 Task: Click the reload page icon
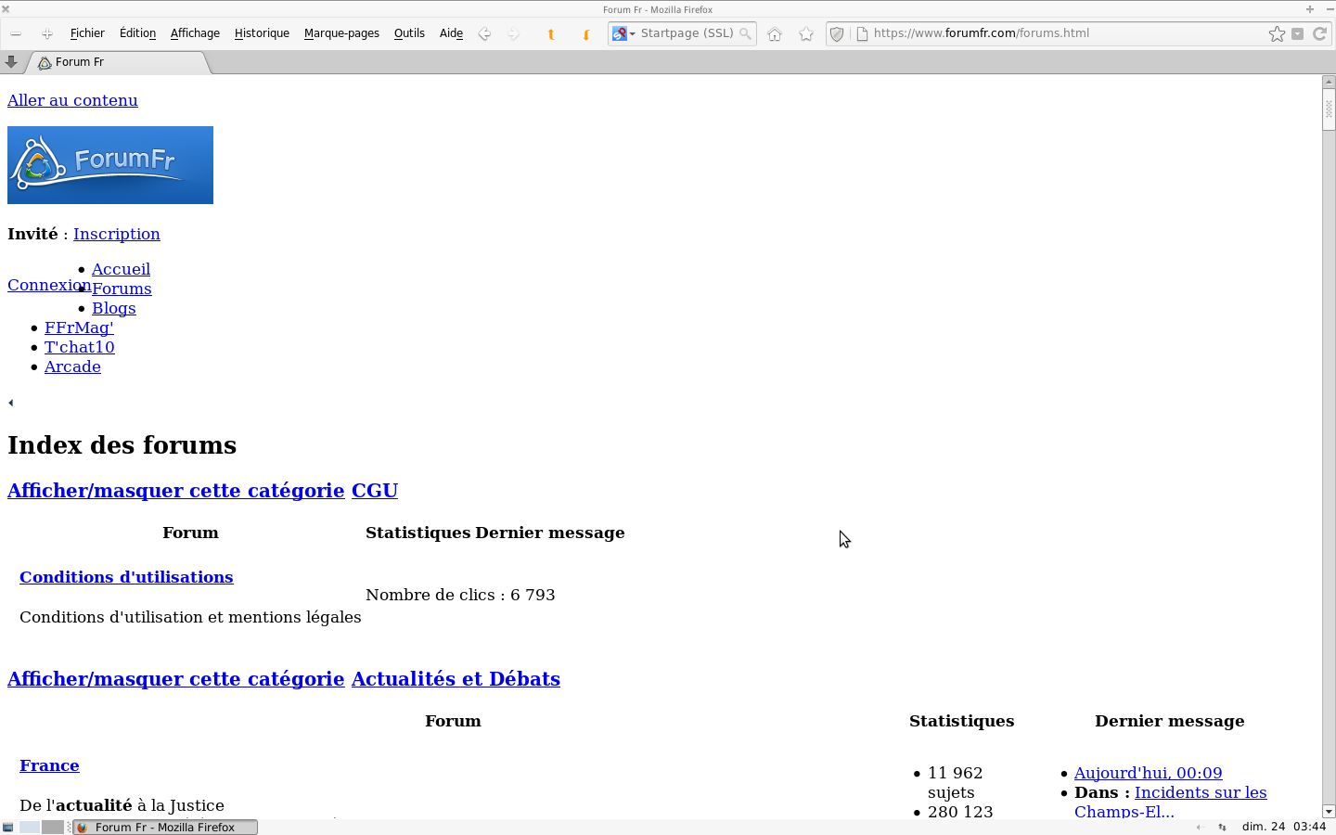tap(1319, 33)
